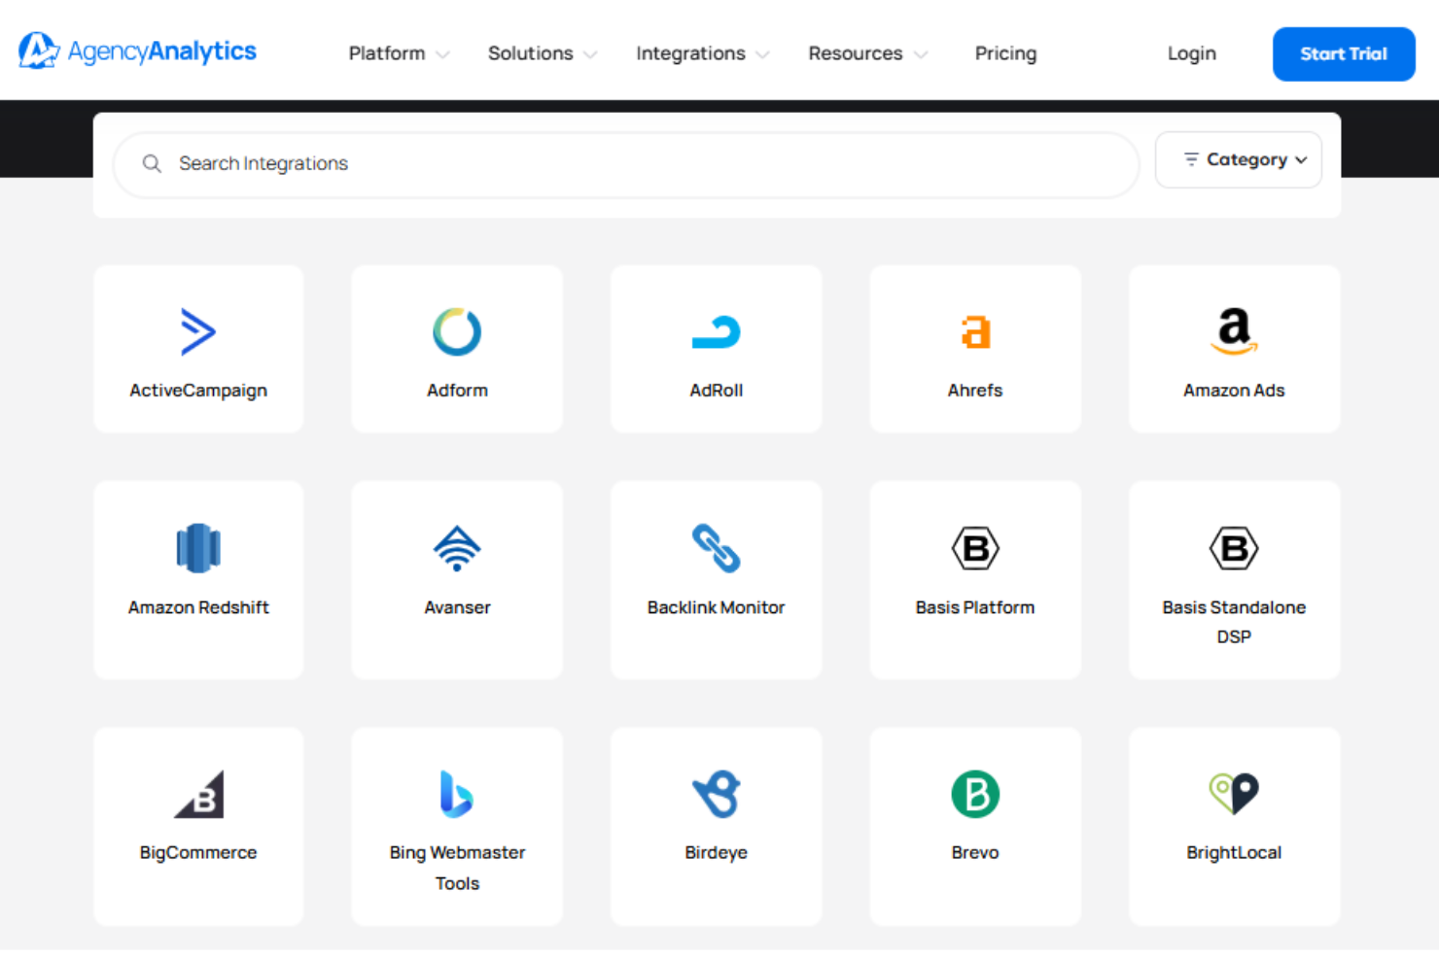The image size is (1439, 959).
Task: Click the Start Trial button
Action: (x=1344, y=53)
